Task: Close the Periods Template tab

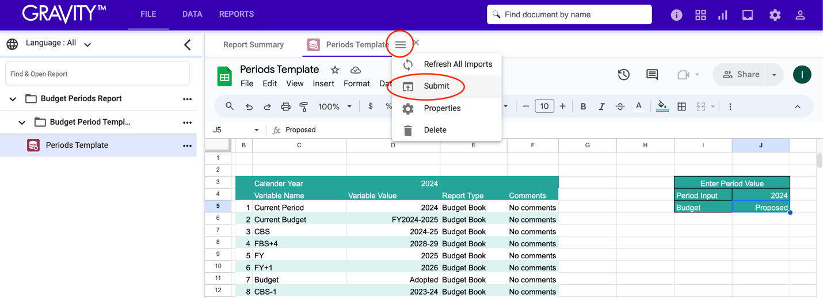Action: coord(416,43)
